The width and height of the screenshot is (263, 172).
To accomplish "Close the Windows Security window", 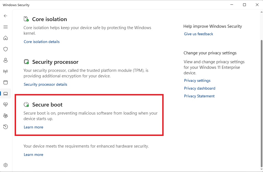I will pos(257,5).
